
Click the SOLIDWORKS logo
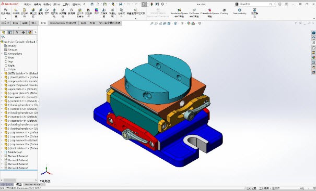pos(10,4)
